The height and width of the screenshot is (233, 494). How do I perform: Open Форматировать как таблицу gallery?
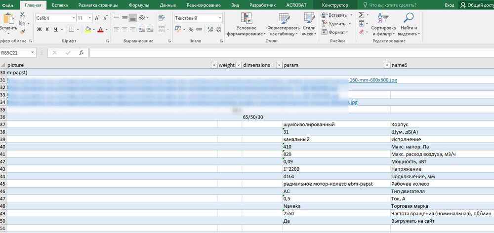[284, 24]
